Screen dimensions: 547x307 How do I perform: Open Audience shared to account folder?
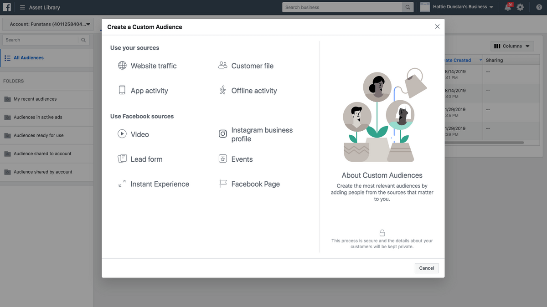click(x=46, y=153)
